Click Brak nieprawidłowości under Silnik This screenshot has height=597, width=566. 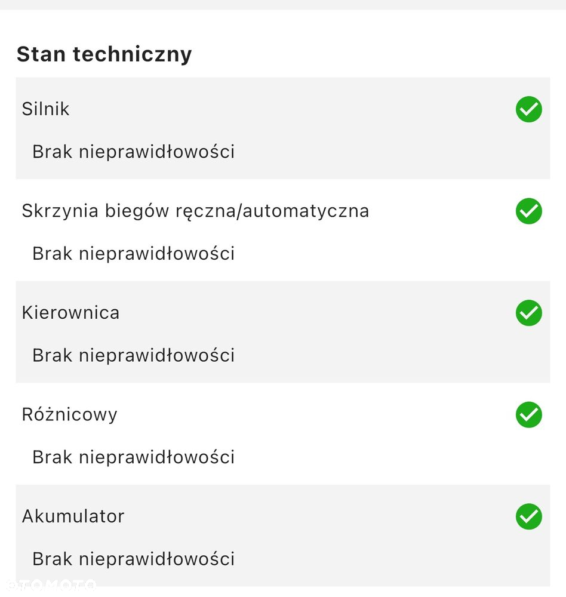pyautogui.click(x=134, y=152)
